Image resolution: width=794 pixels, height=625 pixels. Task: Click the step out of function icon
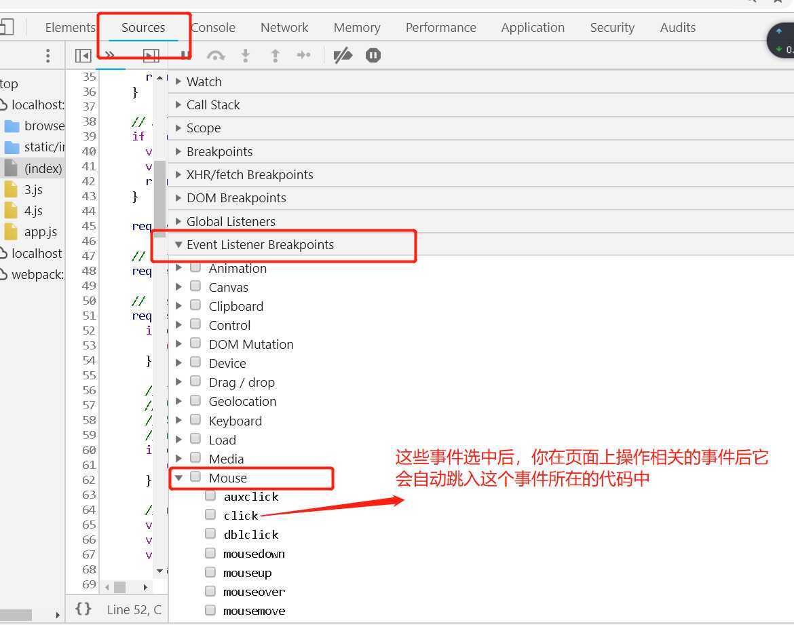tap(275, 55)
